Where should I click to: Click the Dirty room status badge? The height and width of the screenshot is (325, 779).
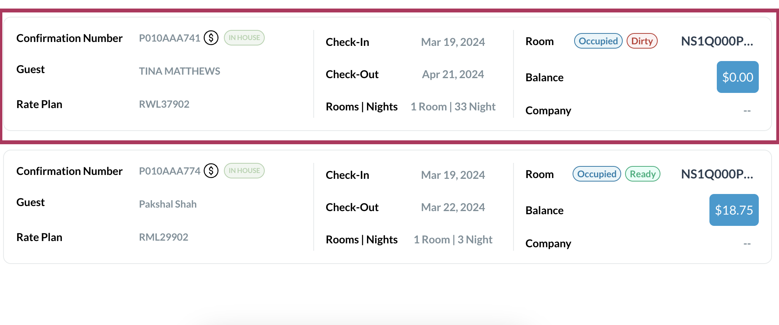click(642, 41)
